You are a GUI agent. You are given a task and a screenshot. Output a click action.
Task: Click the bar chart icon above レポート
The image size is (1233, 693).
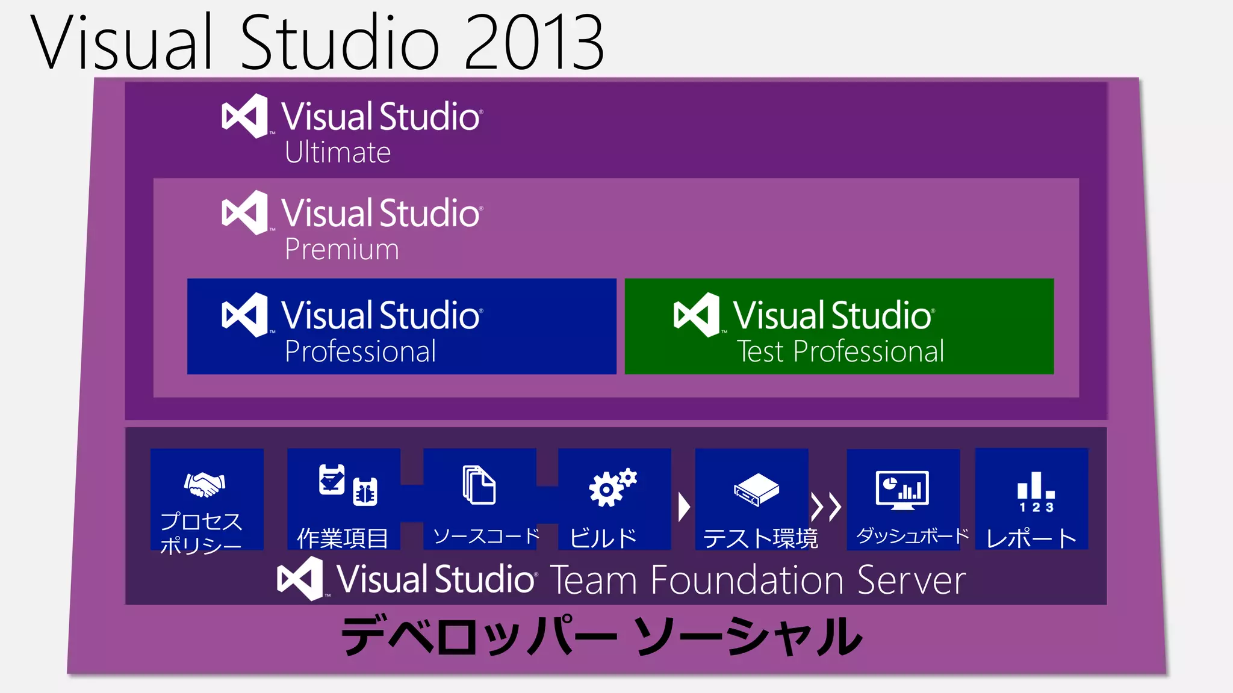click(x=1036, y=491)
